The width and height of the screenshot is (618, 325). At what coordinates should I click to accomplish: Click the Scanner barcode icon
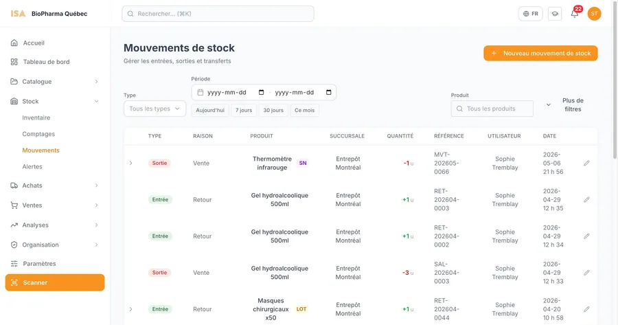[14, 282]
